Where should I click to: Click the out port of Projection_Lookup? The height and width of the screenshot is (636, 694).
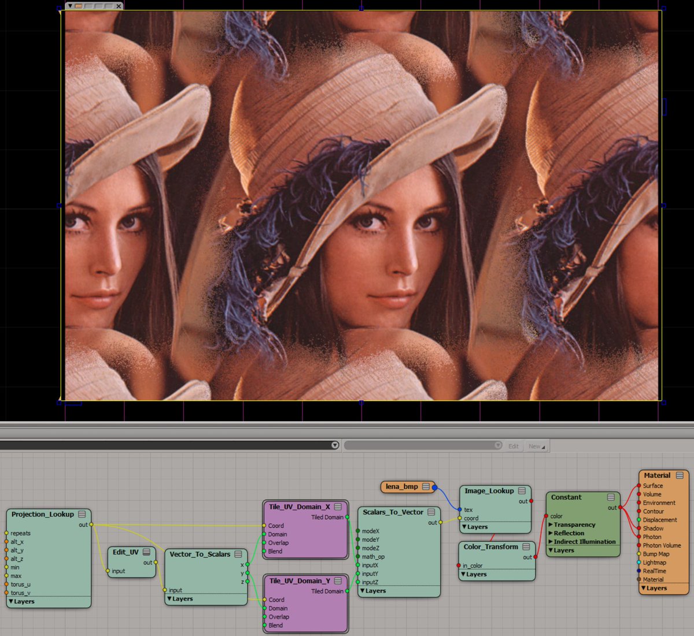pos(91,525)
